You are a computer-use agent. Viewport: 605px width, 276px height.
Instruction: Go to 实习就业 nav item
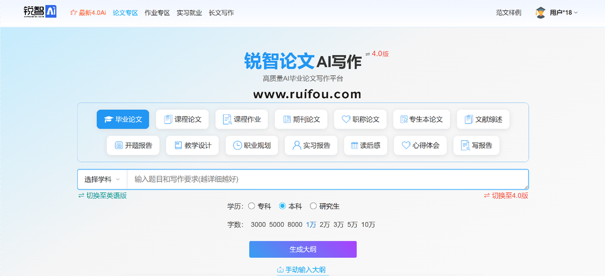click(x=189, y=13)
